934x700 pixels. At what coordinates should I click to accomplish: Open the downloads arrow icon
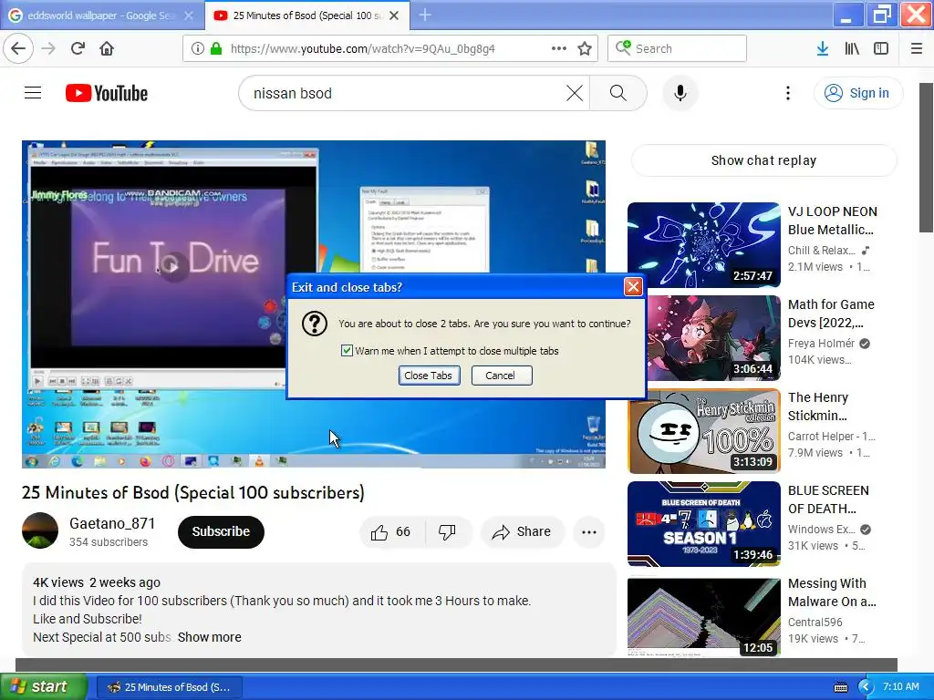(x=823, y=48)
